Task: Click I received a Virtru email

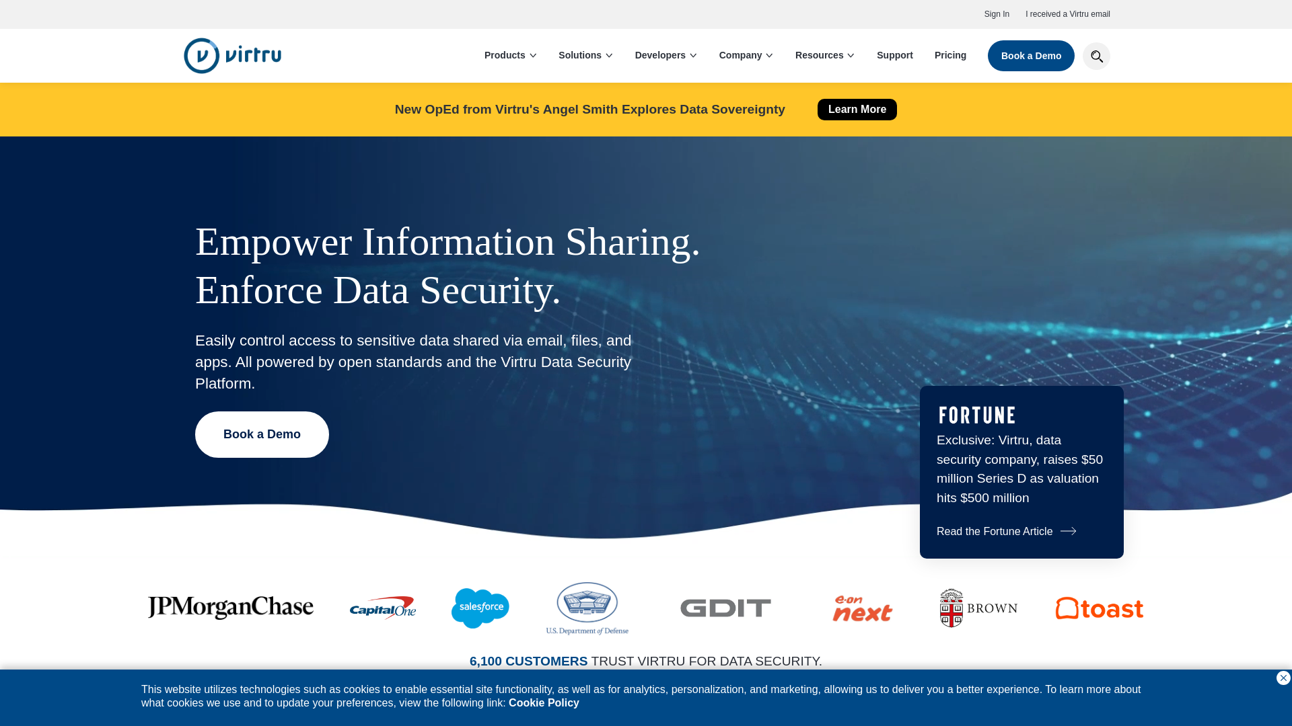Action: [x=1067, y=14]
